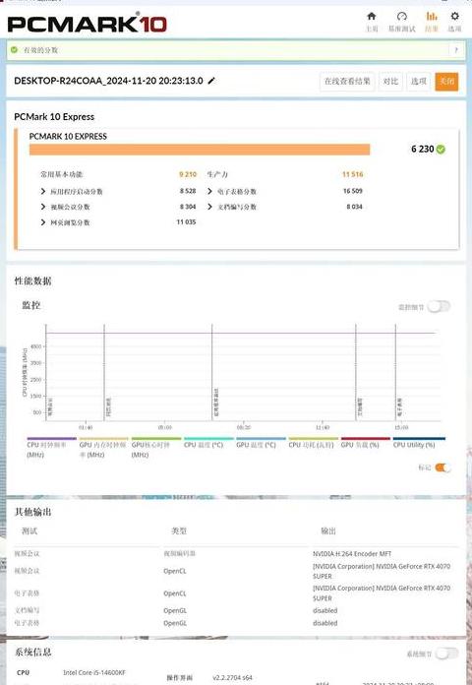
Task: Click the overall score 6 230
Action: 422,150
